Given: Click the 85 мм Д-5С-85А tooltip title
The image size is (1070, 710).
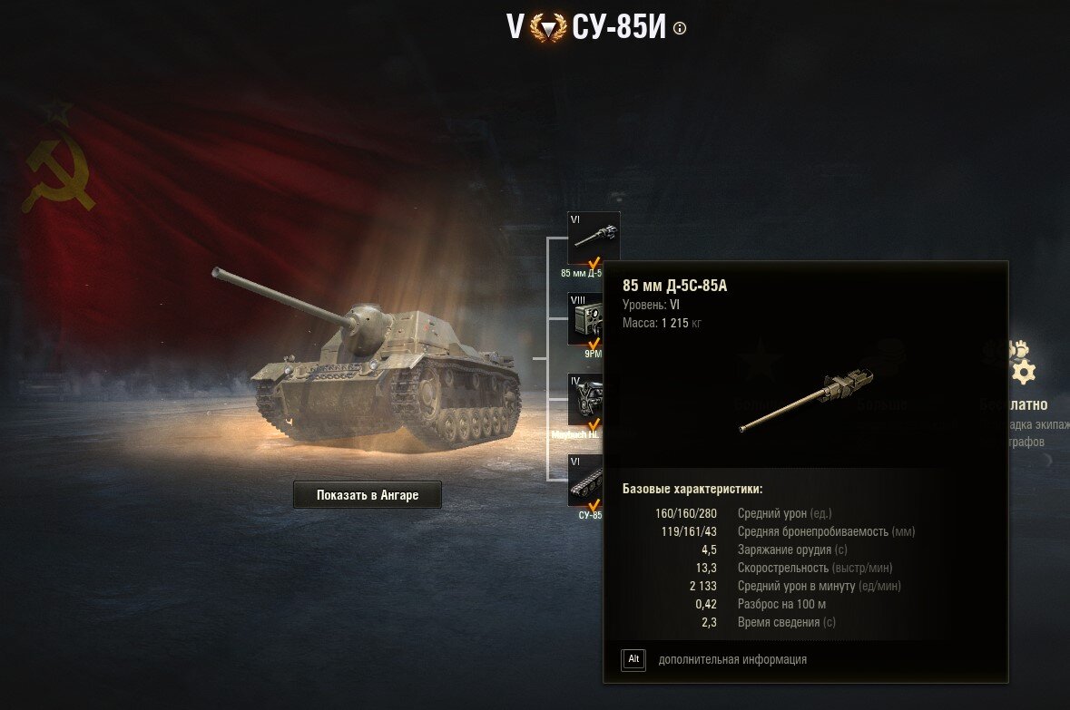Looking at the screenshot, I should [674, 286].
